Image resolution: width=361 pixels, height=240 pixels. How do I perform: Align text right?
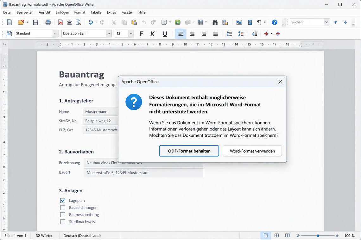(204, 34)
